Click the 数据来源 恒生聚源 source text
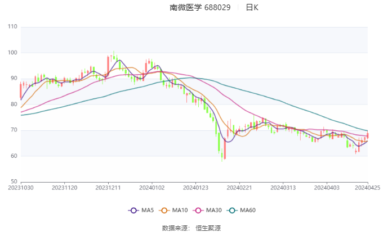The width and height of the screenshot is (383, 232). [x=191, y=228]
